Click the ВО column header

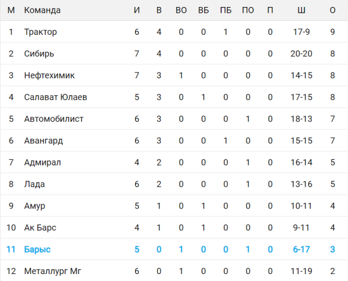(181, 10)
